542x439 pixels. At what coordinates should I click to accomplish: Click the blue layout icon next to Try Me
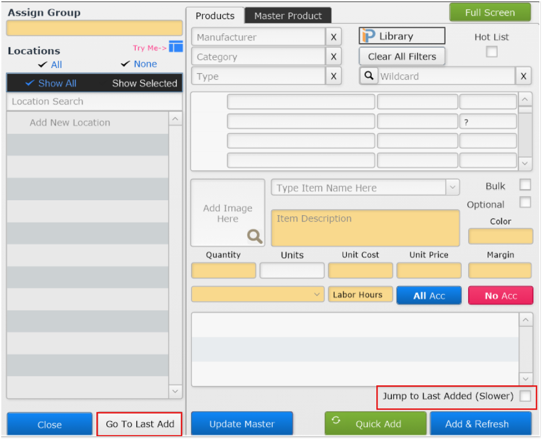175,46
